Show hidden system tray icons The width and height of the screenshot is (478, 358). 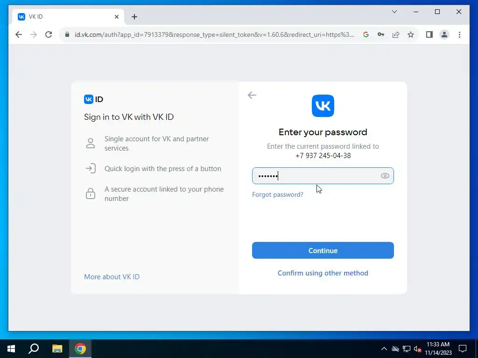pos(384,349)
